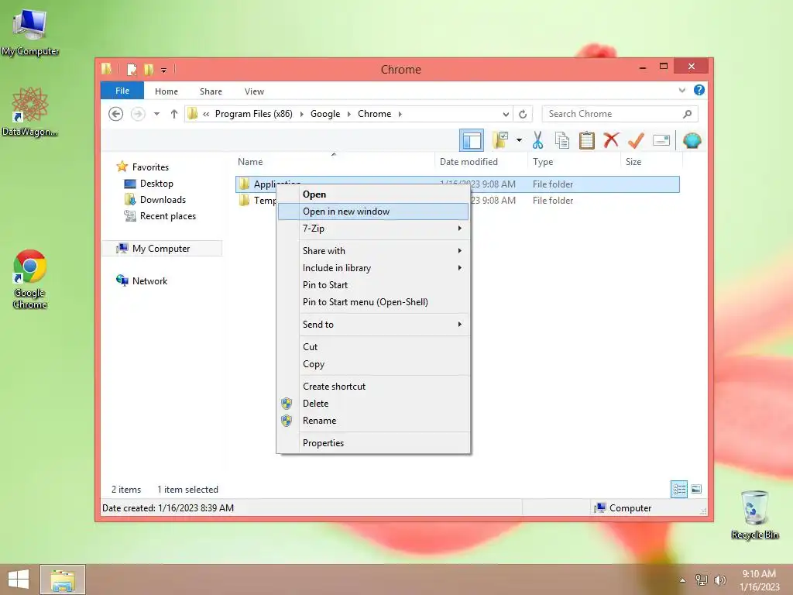Go up one folder level
This screenshot has height=595, width=793.
pyautogui.click(x=174, y=114)
